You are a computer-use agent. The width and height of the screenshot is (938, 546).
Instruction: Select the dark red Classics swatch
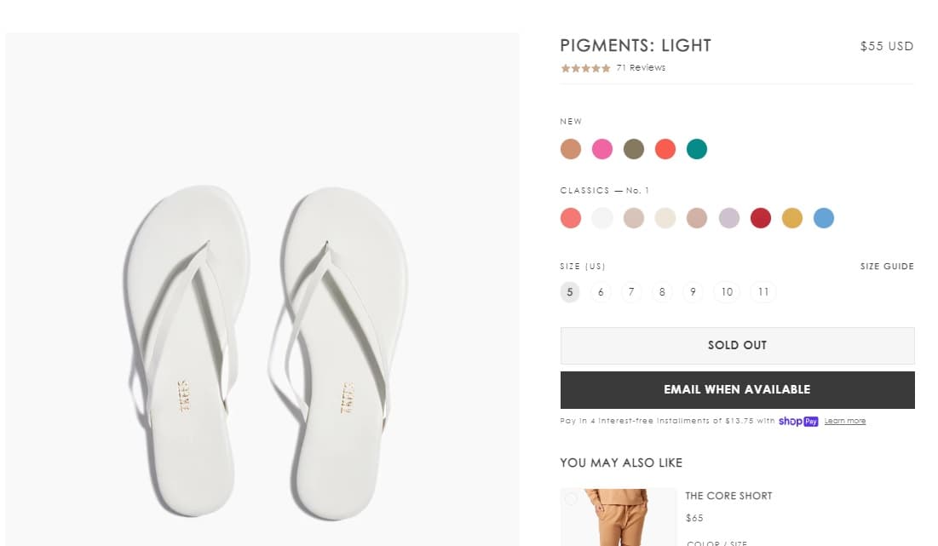pyautogui.click(x=761, y=218)
